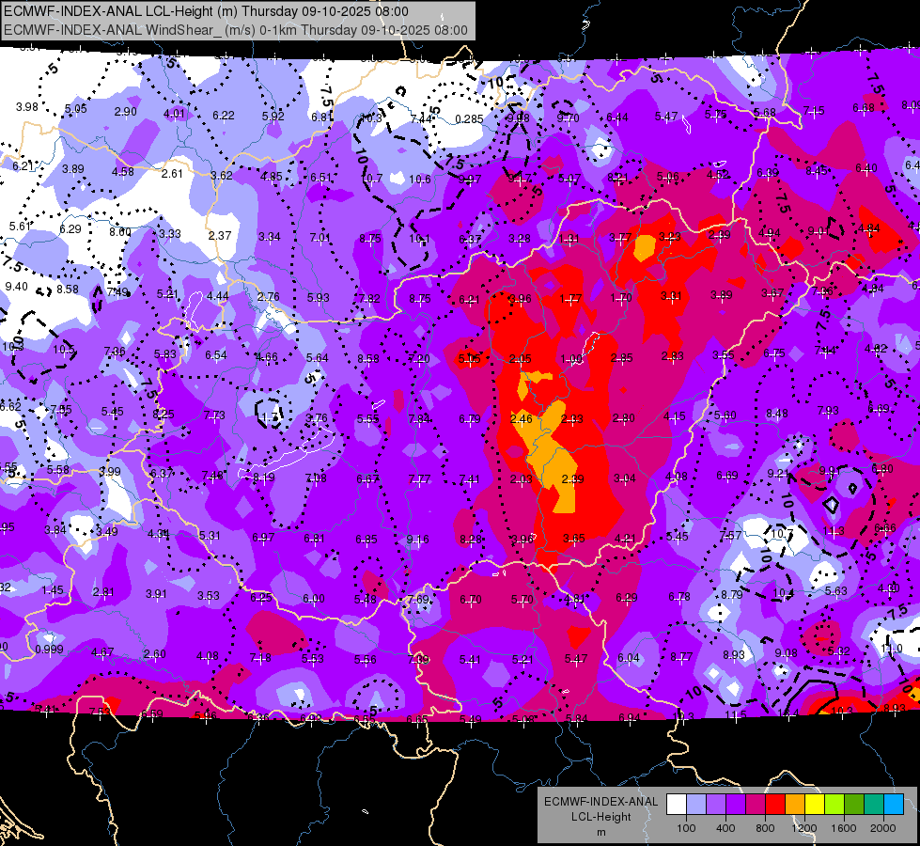Click the sky blue swatch in the legend

coord(894,805)
